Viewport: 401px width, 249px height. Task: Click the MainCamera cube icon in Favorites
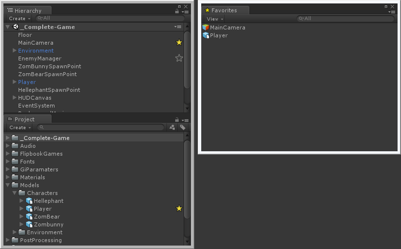coord(206,28)
